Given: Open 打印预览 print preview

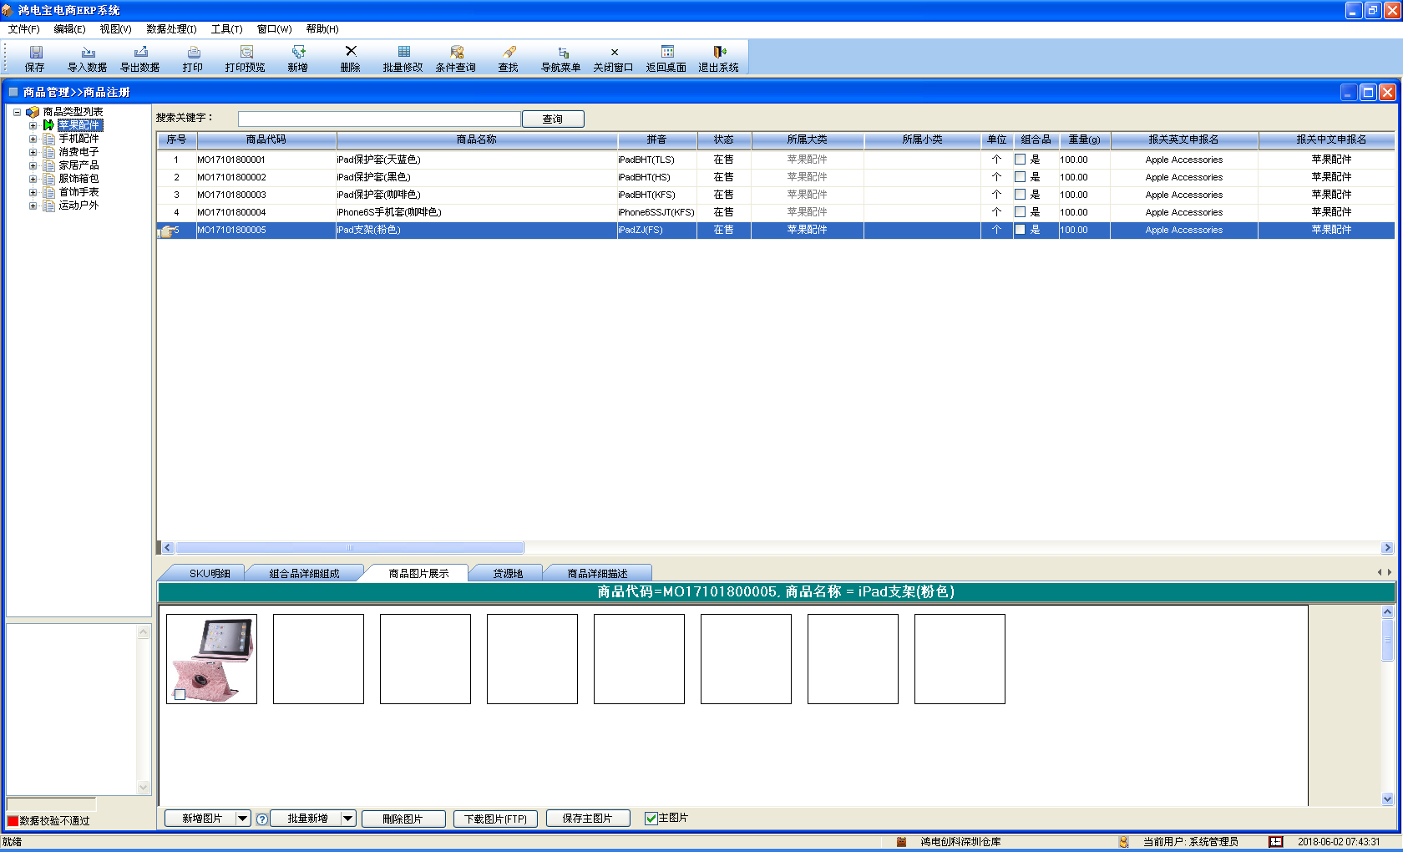Looking at the screenshot, I should [x=246, y=52].
